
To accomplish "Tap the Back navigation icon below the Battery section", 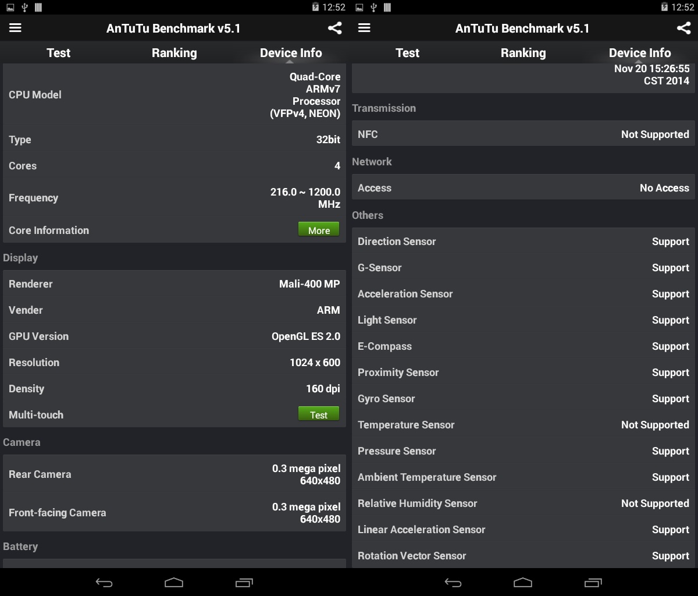I will click(x=104, y=583).
